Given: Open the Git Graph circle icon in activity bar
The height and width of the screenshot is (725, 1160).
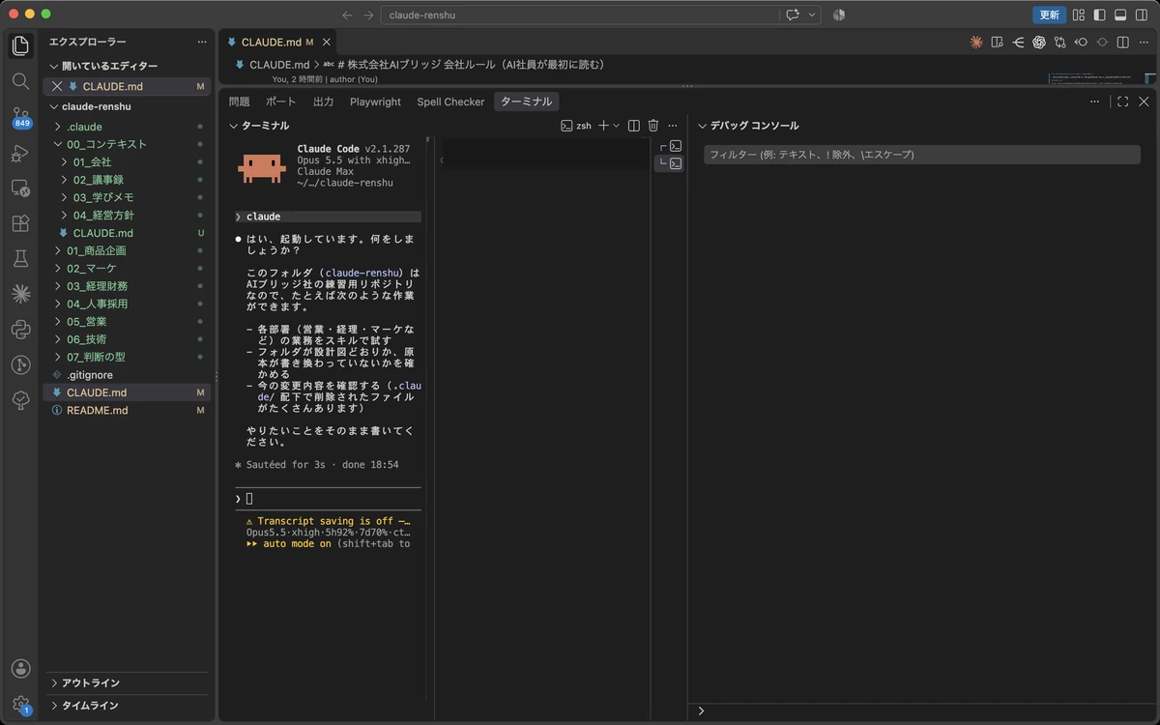Looking at the screenshot, I should [20, 364].
